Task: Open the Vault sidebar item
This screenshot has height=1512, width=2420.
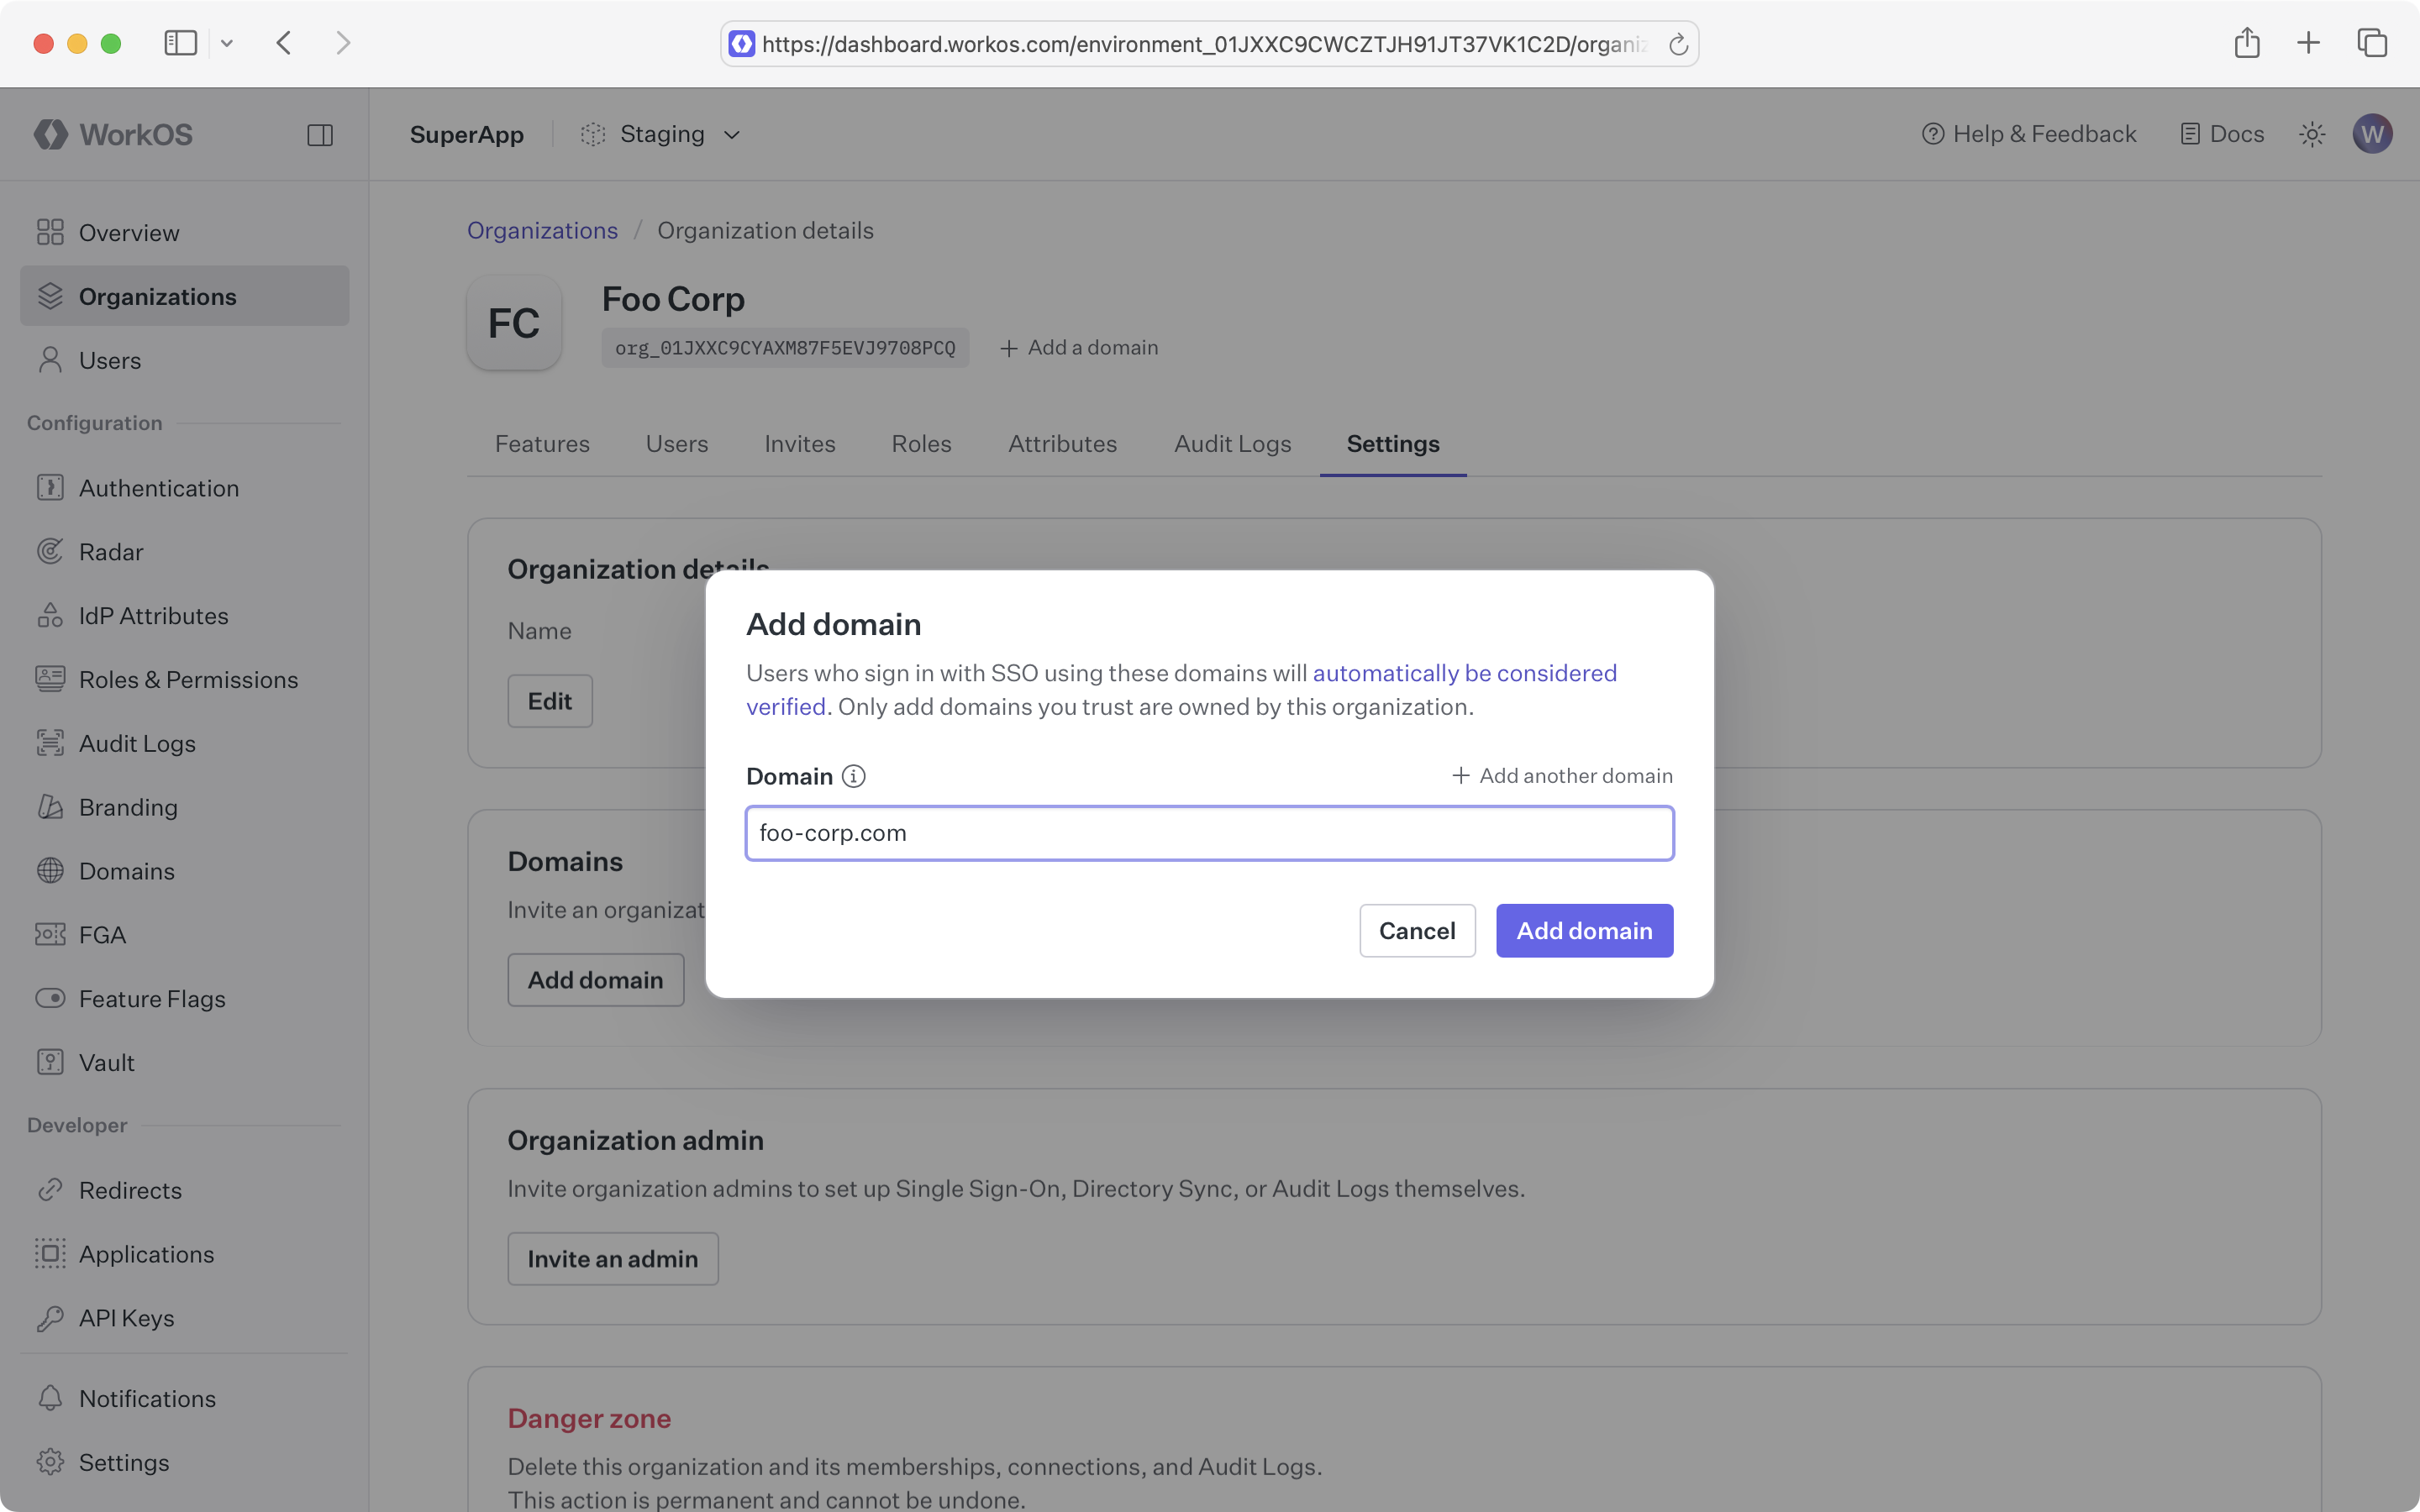Action: coord(106,1062)
